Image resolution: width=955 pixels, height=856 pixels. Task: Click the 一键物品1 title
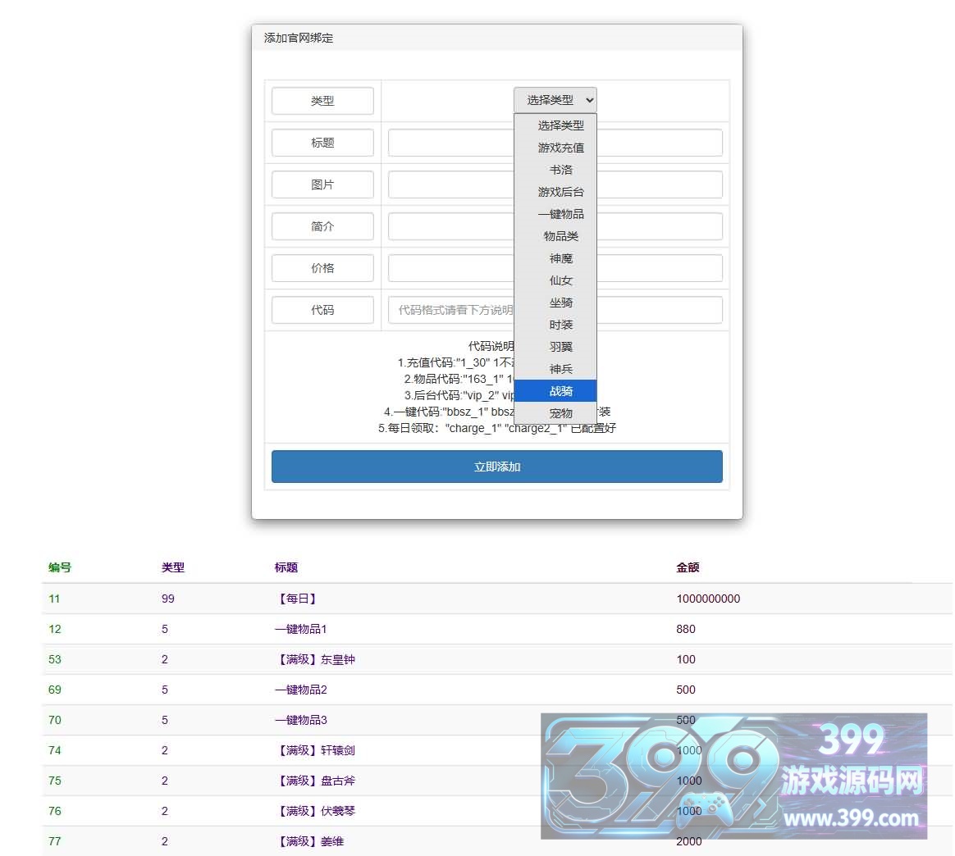click(301, 629)
